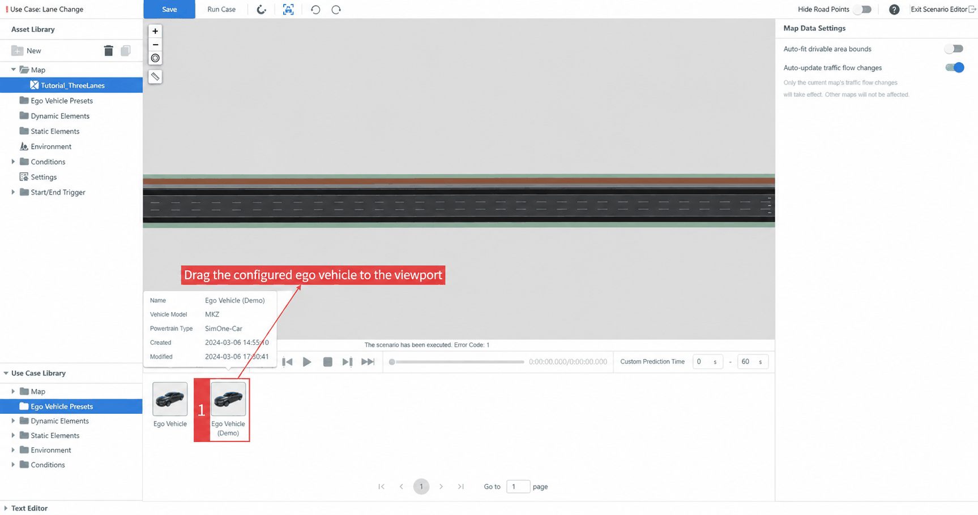Image resolution: width=978 pixels, height=515 pixels.
Task: Select the Ego Vehicle thumbnail
Action: click(x=170, y=399)
